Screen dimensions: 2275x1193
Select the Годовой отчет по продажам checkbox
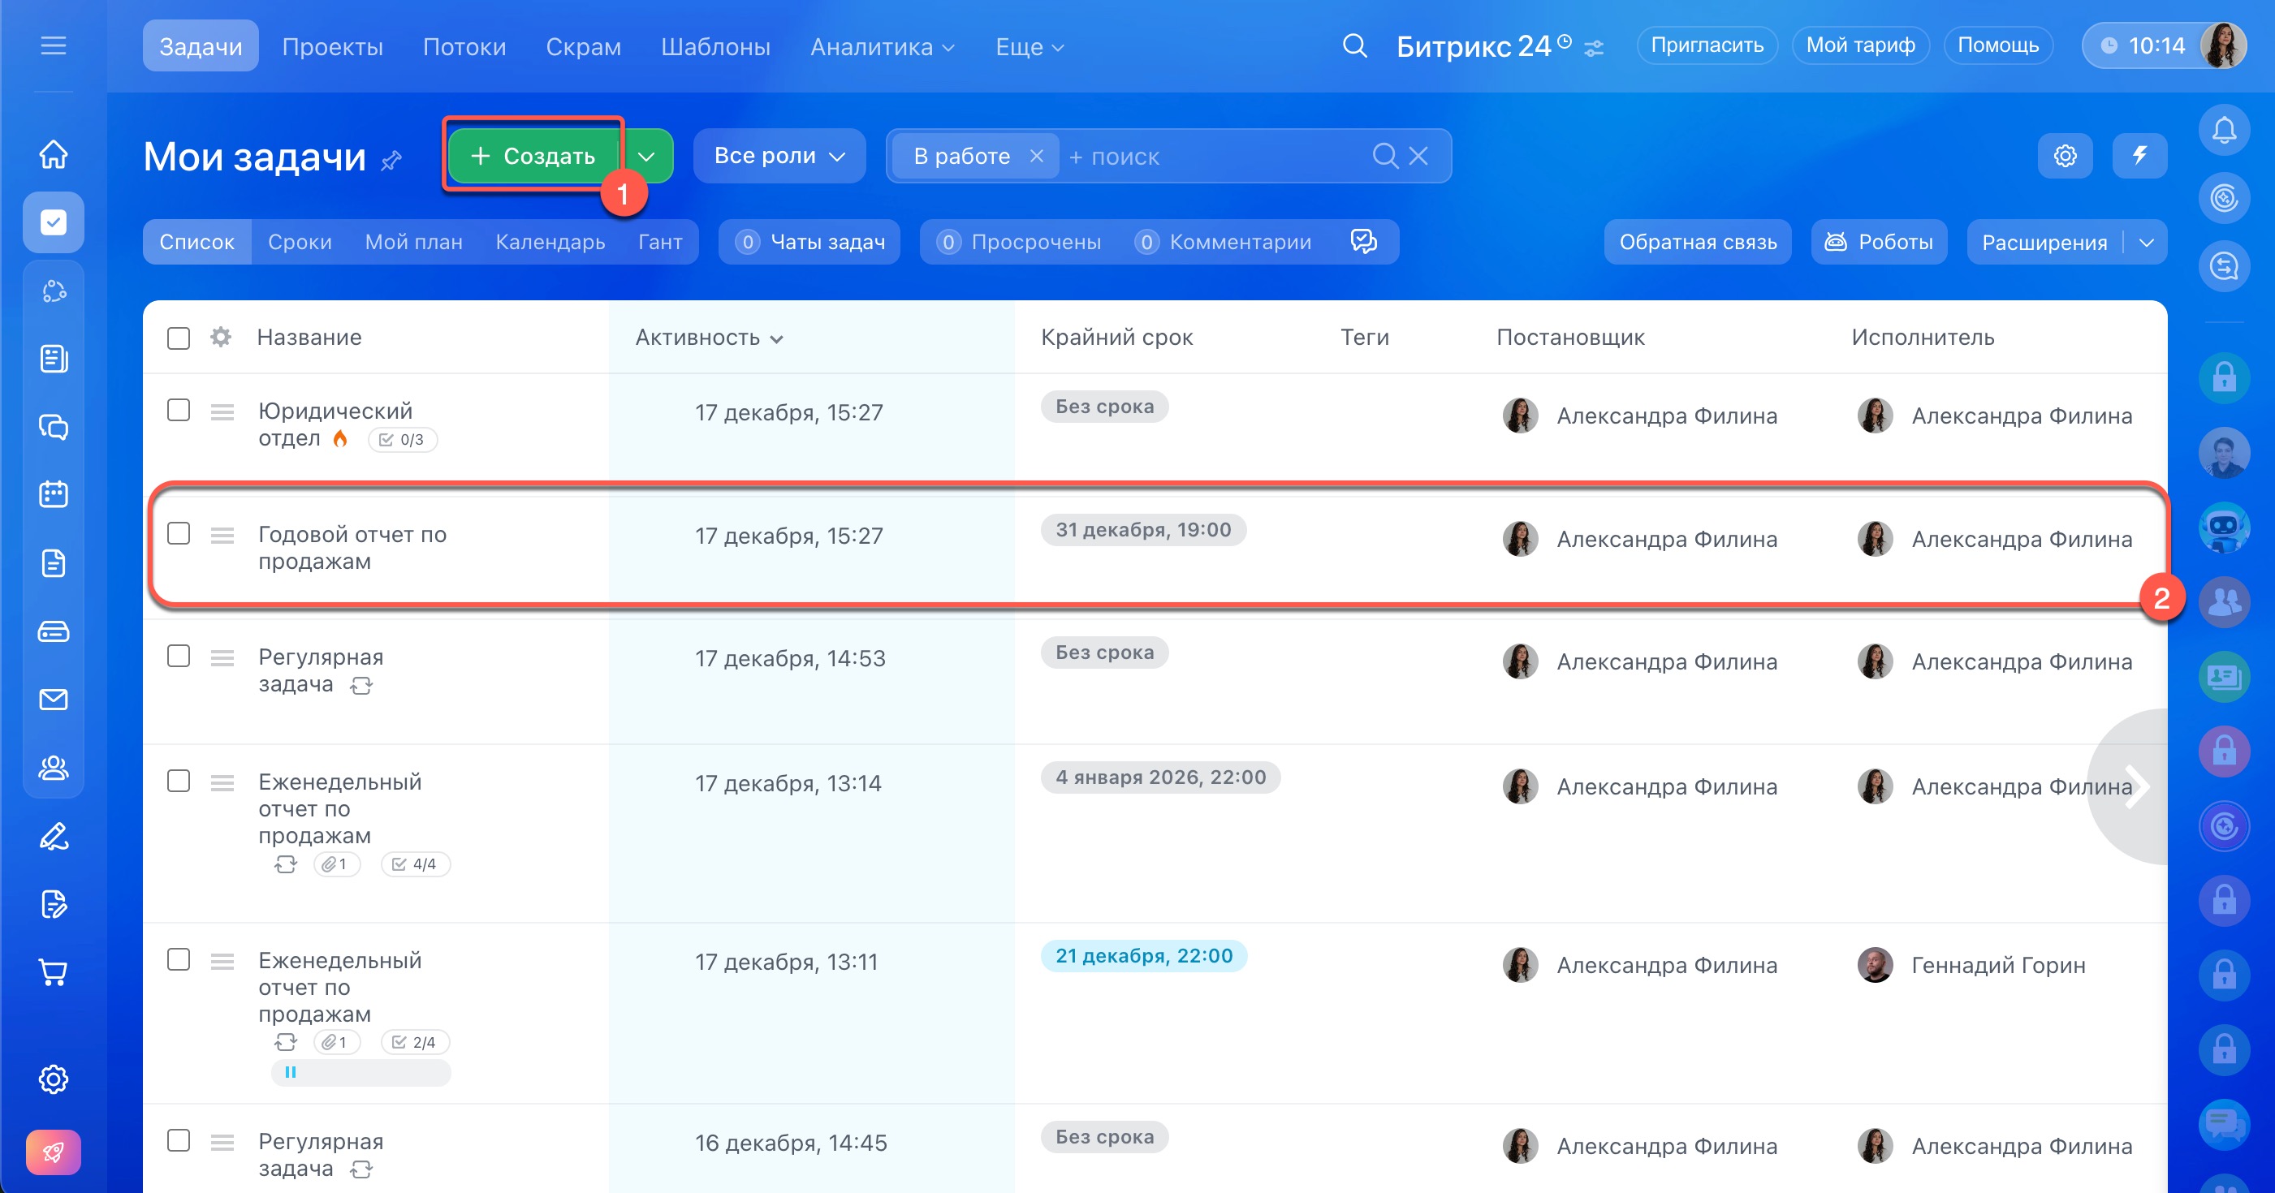point(179,533)
